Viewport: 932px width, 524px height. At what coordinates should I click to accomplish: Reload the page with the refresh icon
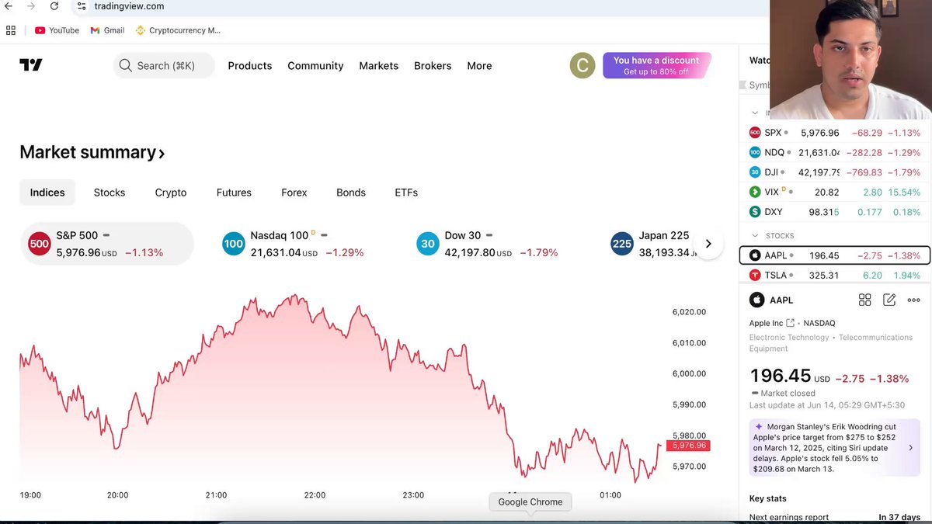tap(54, 6)
